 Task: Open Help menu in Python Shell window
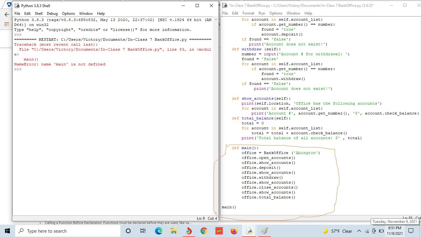tap(101, 14)
